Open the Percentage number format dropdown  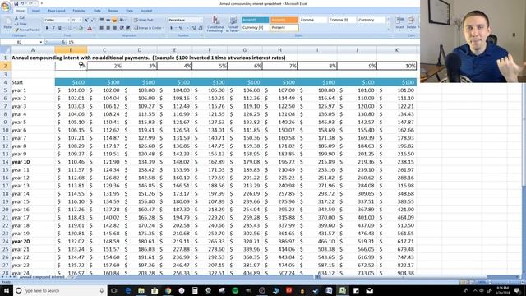(x=201, y=20)
